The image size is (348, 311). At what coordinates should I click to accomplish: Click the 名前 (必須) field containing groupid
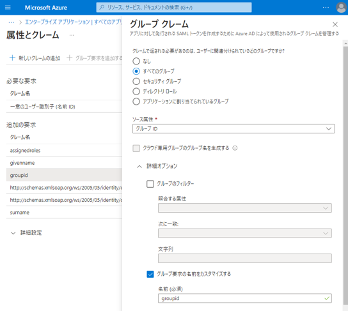point(245,298)
